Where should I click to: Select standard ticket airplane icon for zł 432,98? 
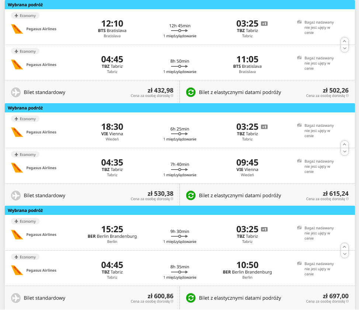(16, 92)
